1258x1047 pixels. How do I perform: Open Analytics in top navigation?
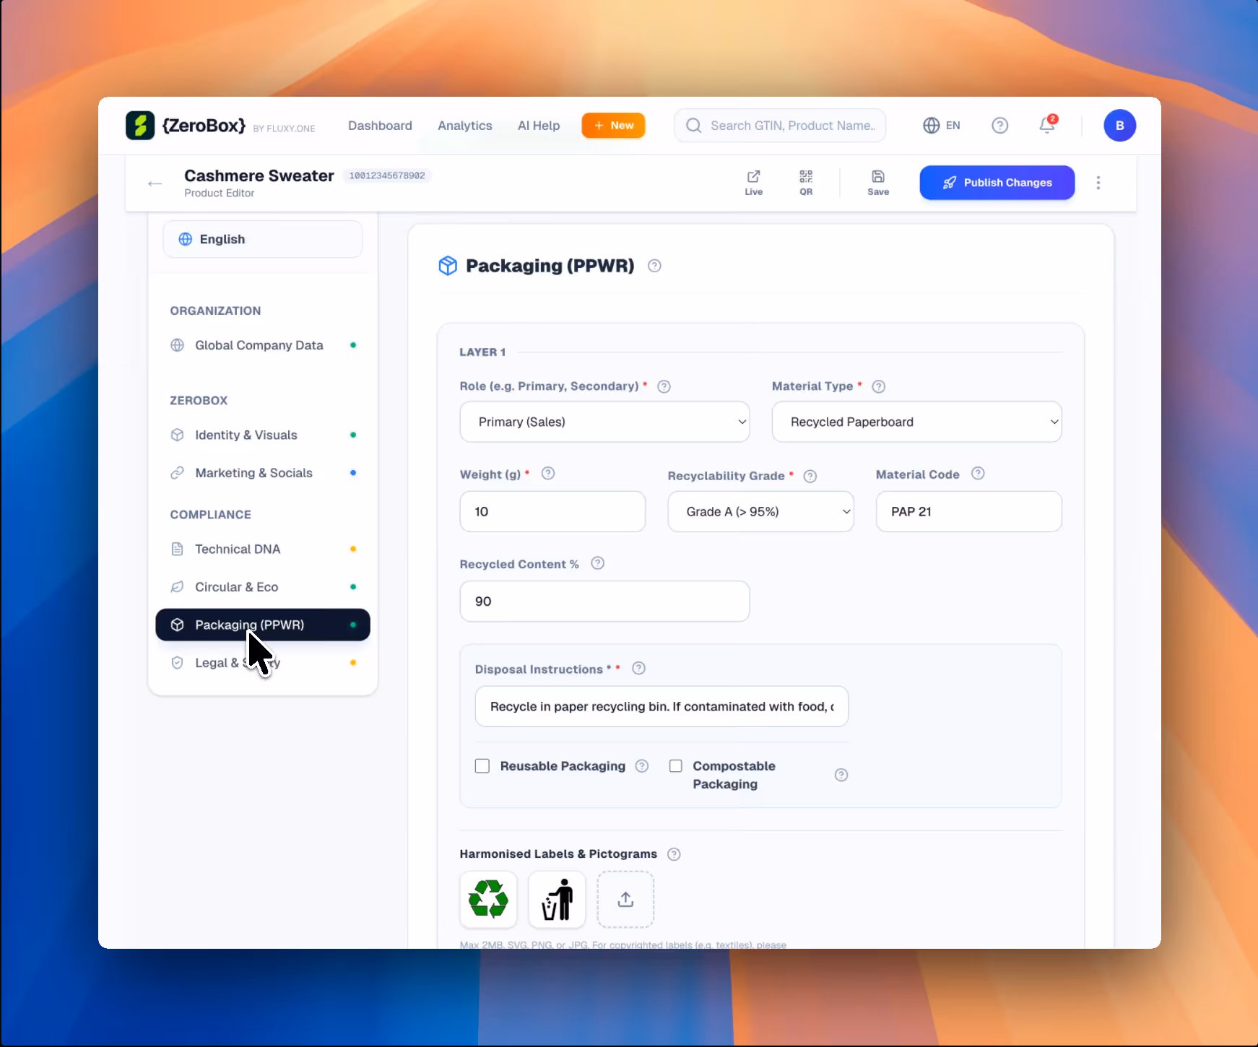coord(465,126)
